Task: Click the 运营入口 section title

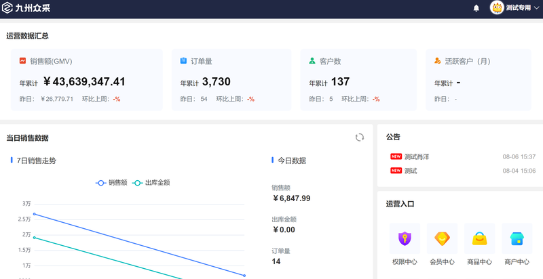Action: pos(400,204)
